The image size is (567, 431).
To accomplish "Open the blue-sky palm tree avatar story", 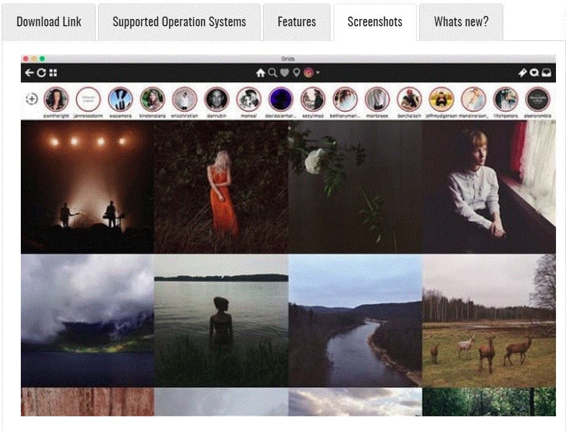I will pyautogui.click(x=120, y=99).
